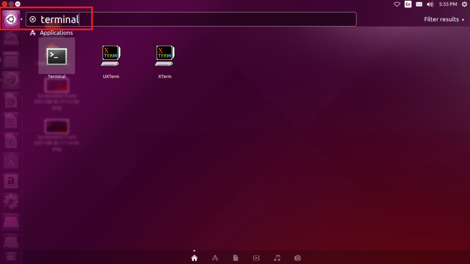Image resolution: width=470 pixels, height=264 pixels.
Task: Open the messaging mail indicator
Action: pos(419,4)
